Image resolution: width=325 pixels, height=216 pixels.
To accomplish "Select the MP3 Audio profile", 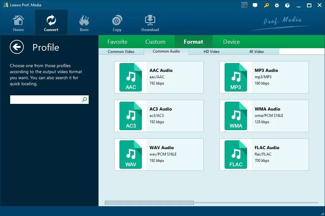I will 264,77.
